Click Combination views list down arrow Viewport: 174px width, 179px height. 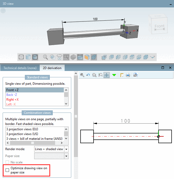click(x=66, y=138)
